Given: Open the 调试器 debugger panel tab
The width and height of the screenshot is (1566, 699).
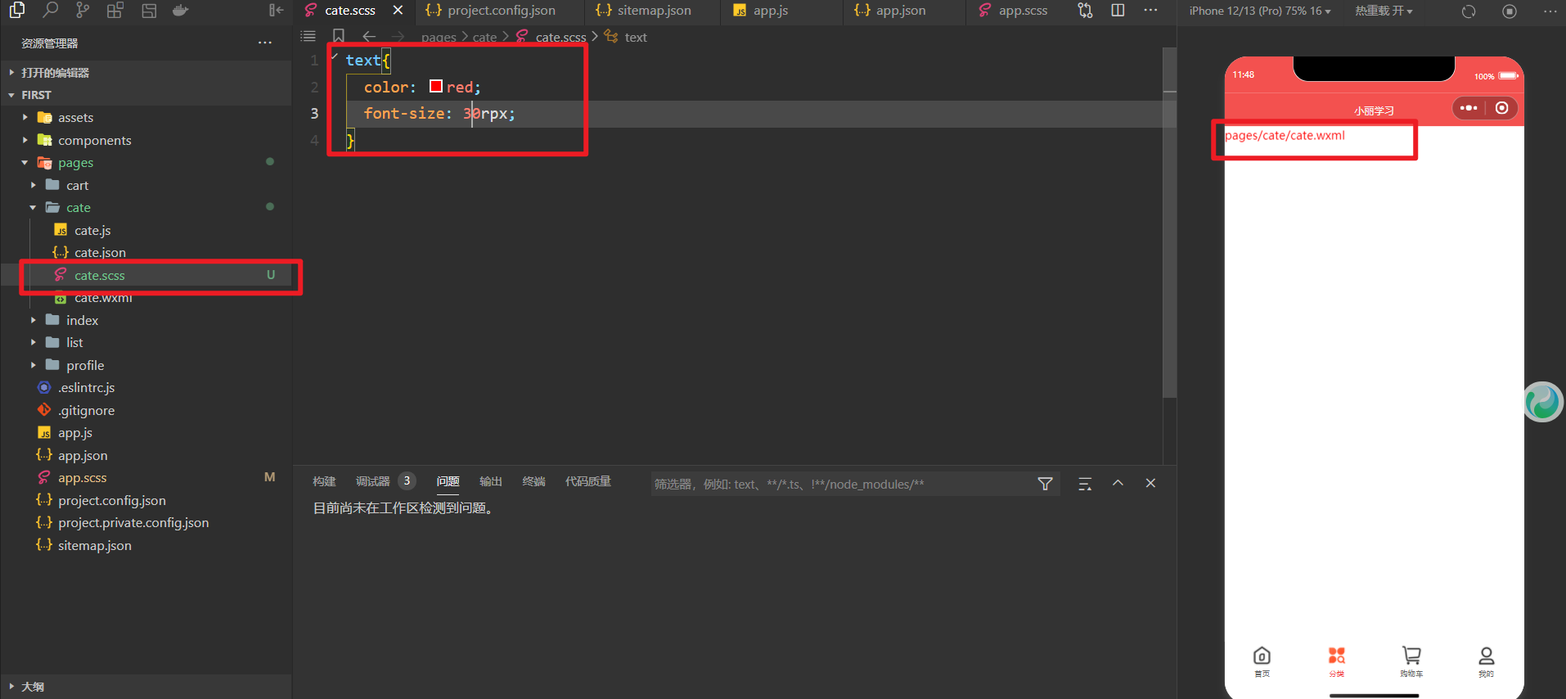Looking at the screenshot, I should [x=373, y=481].
